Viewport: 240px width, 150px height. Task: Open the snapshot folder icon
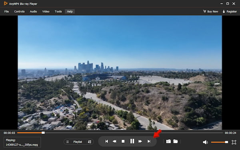click(x=176, y=142)
